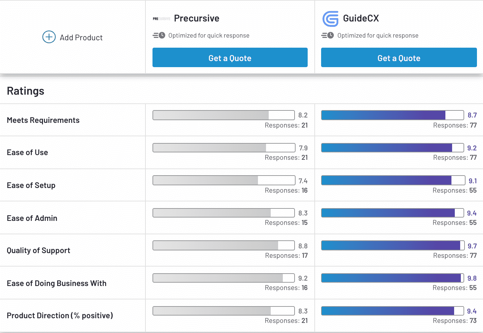Click Precursive Ease of Admin rating bar
Screen dimensions: 483x333
click(224, 213)
